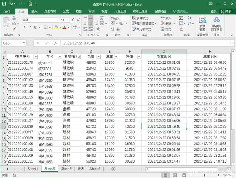This screenshot has height=178, width=236.
Task: Click the font color red A swatch
Action: [x=64, y=27]
